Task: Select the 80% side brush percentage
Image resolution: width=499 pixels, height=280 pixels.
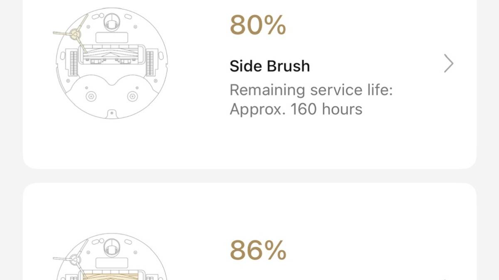Action: tap(258, 26)
